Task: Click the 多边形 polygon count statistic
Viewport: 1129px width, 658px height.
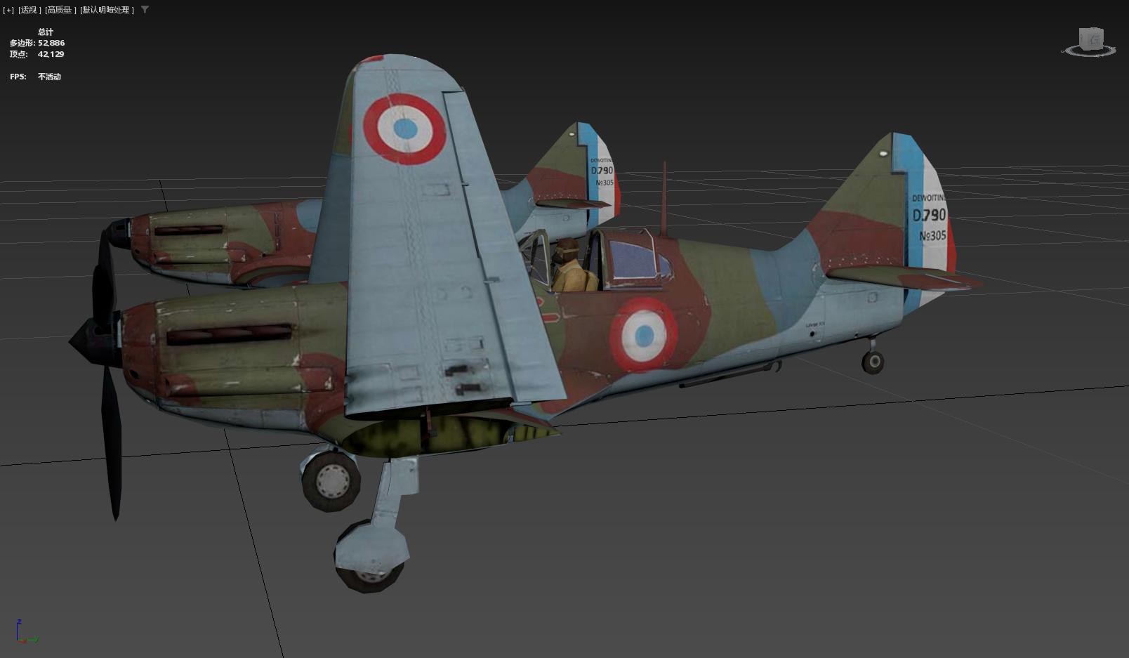Action: coord(37,42)
